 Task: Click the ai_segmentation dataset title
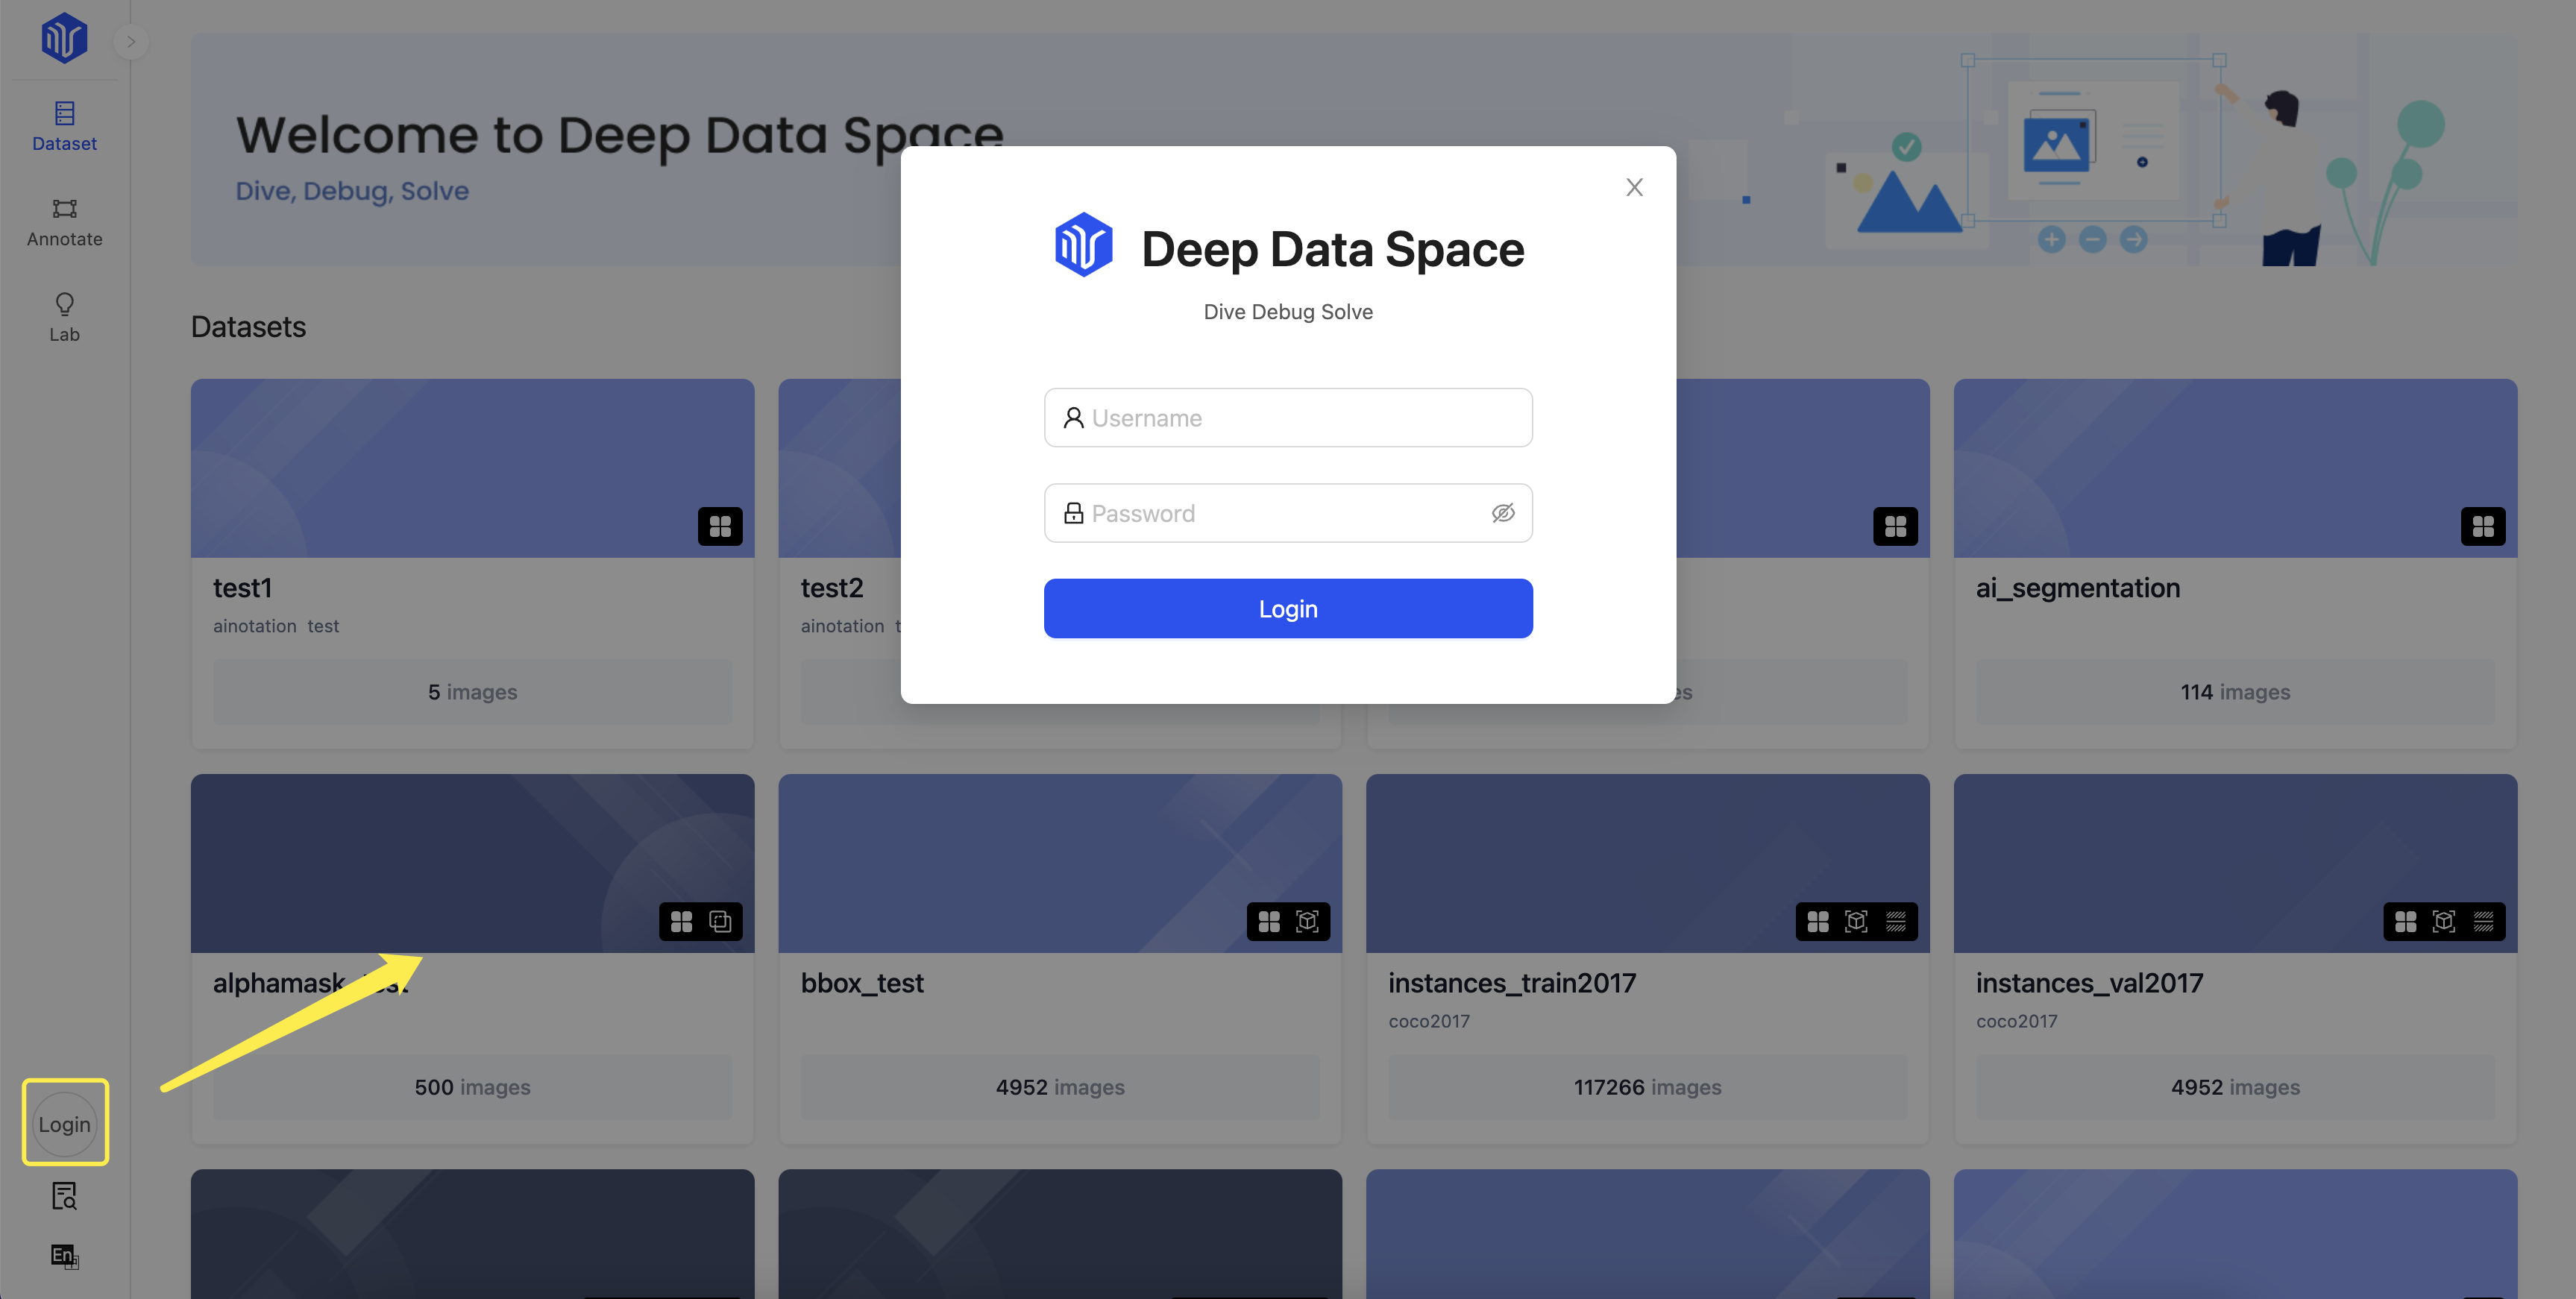coord(2078,588)
